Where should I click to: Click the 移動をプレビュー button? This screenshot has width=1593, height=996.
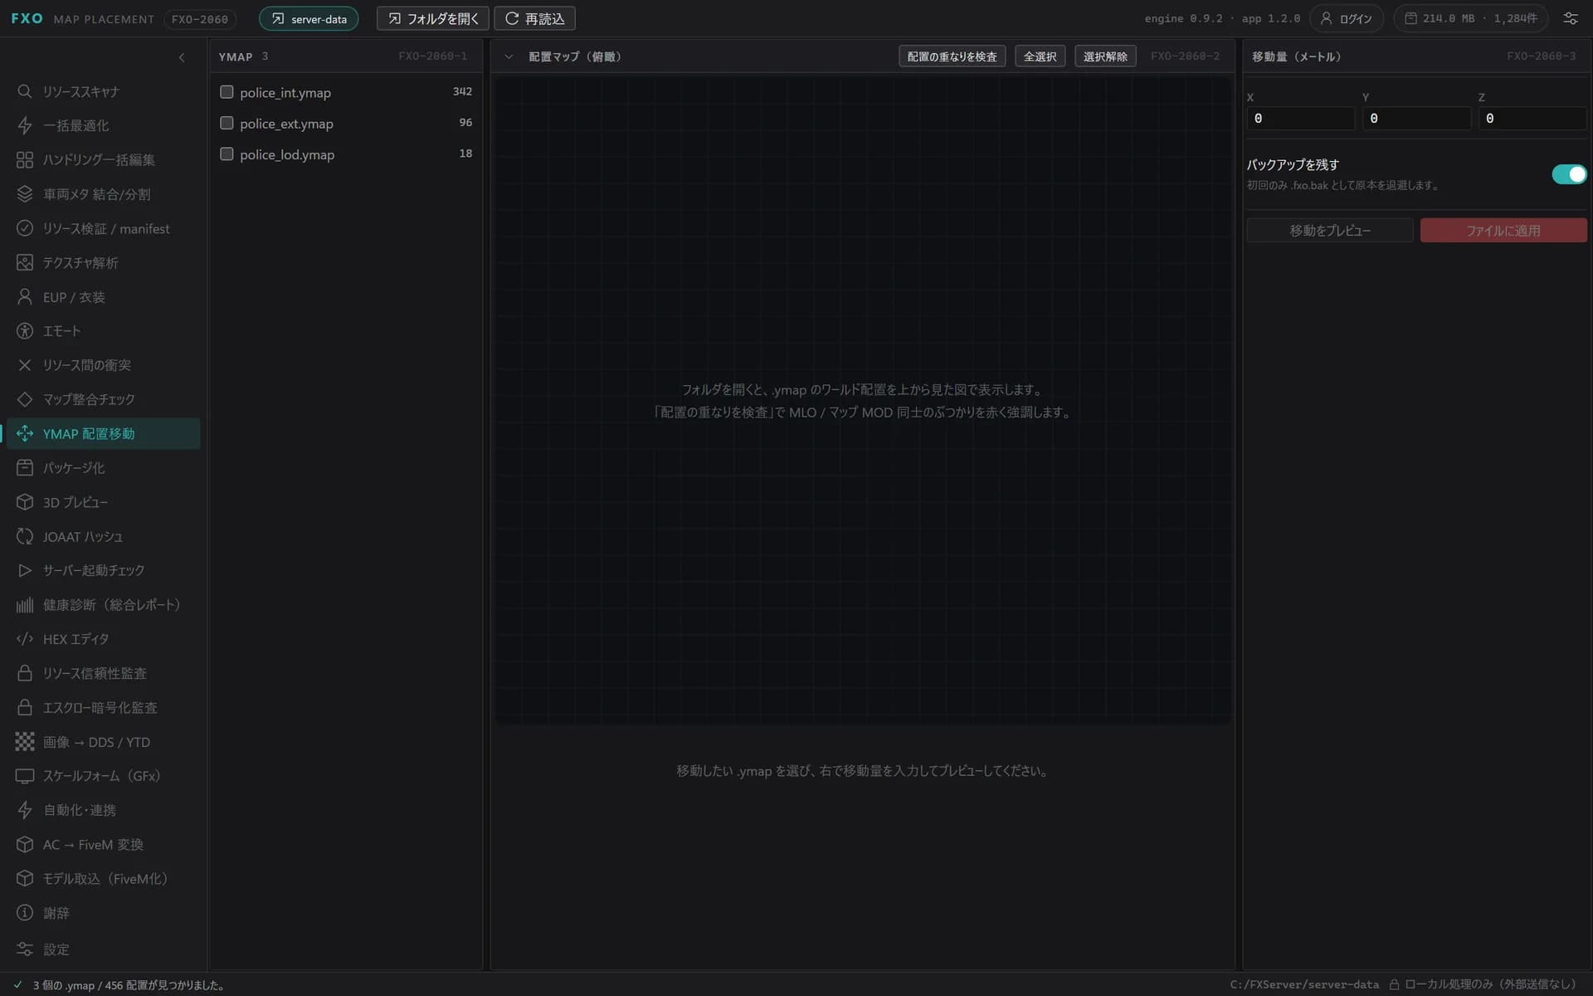1329,231
